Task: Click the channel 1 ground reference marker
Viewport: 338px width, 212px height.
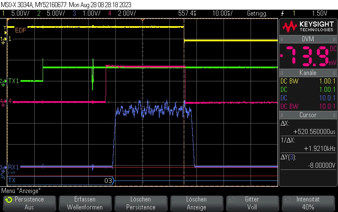Action: (x=3, y=40)
